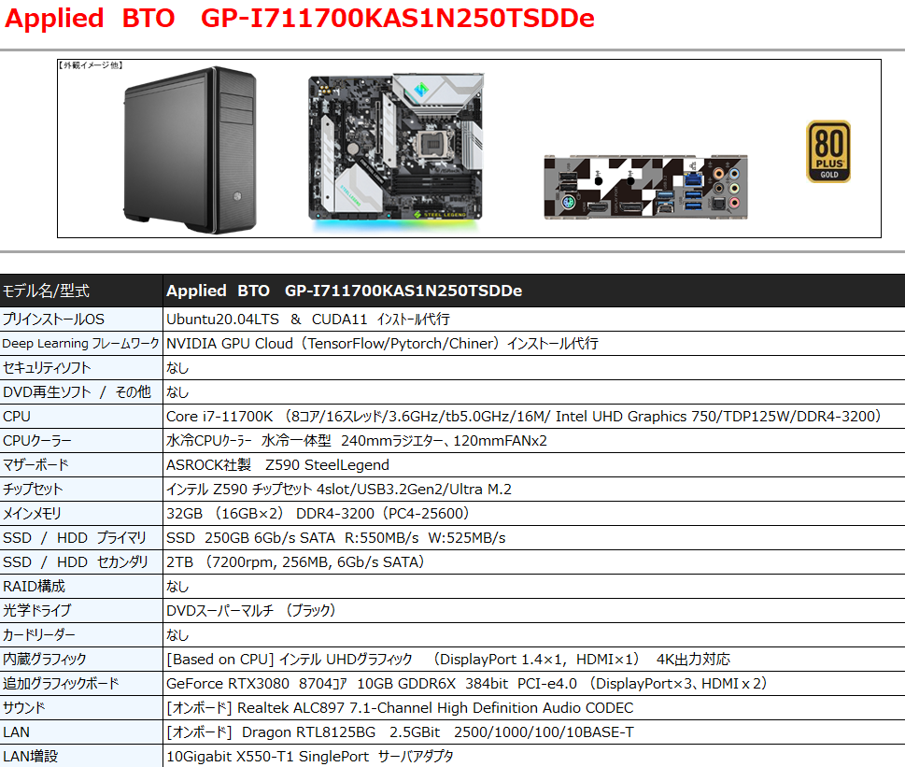Select the Dragon RTL8125BG 2.5GBit value
This screenshot has width=905, height=767.
pyautogui.click(x=400, y=731)
